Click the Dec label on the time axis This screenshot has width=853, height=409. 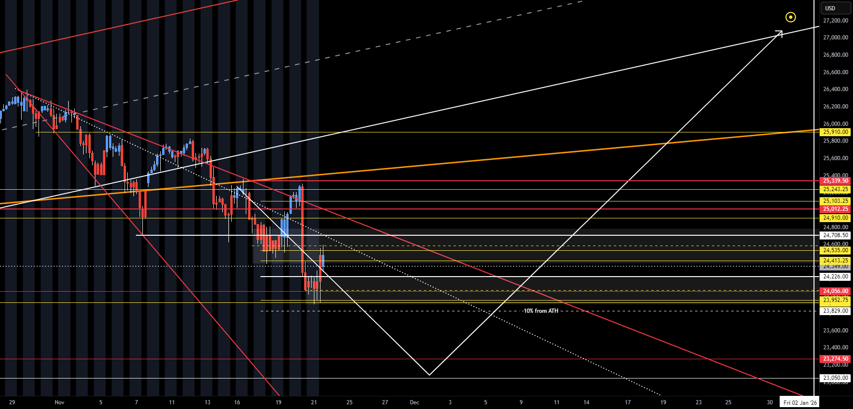point(415,402)
